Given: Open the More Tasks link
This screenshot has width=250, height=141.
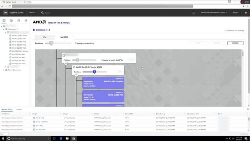Looking at the screenshot, I should pos(244,134).
